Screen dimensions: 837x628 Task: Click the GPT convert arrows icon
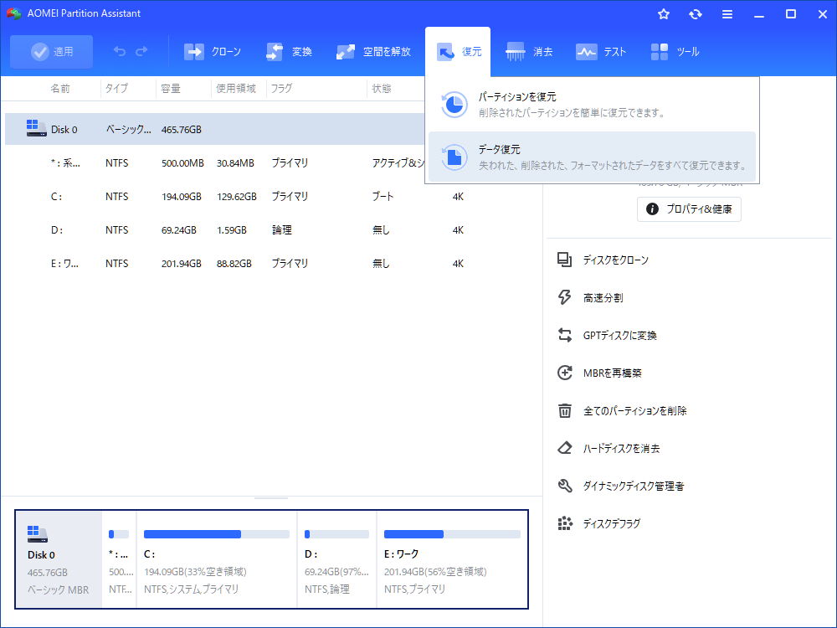coord(565,335)
